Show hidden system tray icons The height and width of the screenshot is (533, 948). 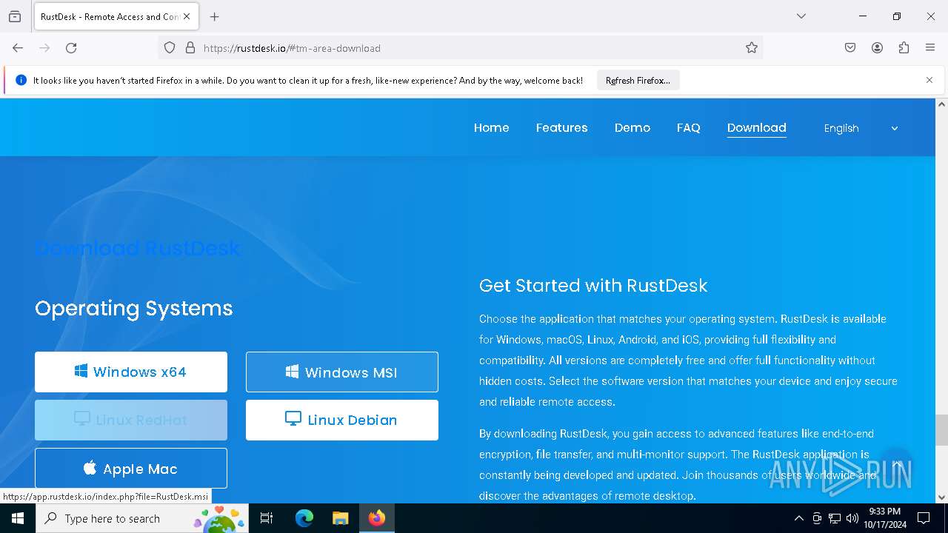tap(798, 518)
